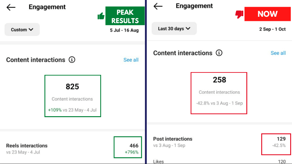Click info icon near the 825 interactions card
This screenshot has height=164, width=292.
point(72,60)
